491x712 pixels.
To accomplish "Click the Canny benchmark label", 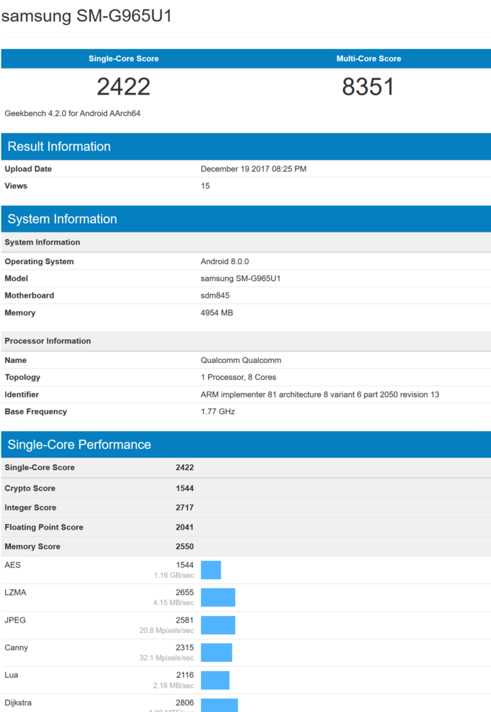I will pyautogui.click(x=16, y=647).
